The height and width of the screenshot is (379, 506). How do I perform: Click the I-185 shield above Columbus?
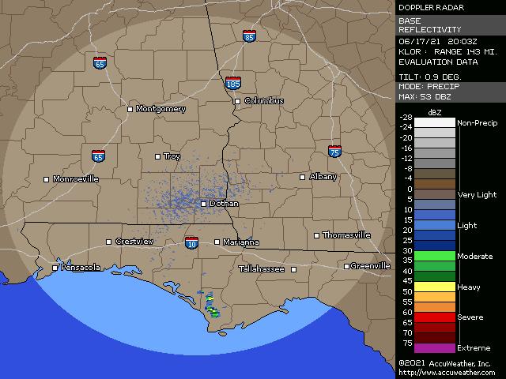pyautogui.click(x=233, y=82)
